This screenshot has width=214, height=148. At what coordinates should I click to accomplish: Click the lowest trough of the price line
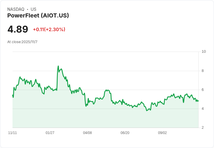click(147, 110)
